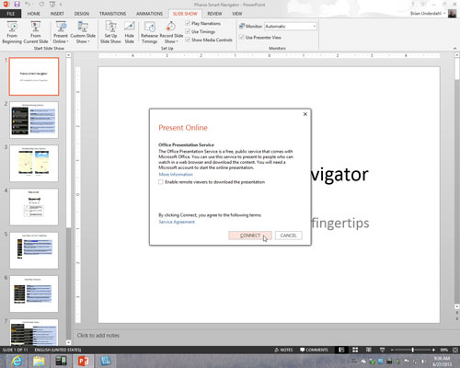Select slide 6 thumbnail
The width and height of the screenshot is (460, 368).
click(34, 294)
